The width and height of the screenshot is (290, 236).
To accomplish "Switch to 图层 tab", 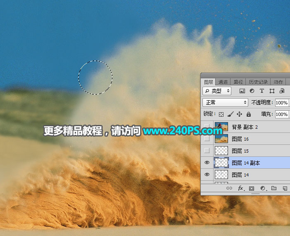I will coord(208,82).
